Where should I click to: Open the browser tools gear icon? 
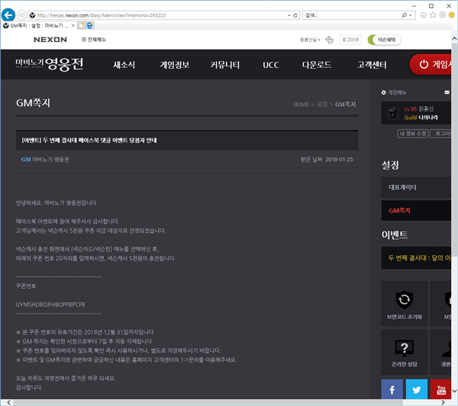[443, 15]
